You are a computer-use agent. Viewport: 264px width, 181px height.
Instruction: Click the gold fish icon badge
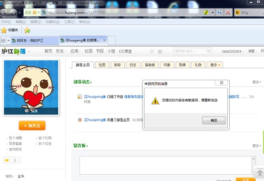coord(7,160)
